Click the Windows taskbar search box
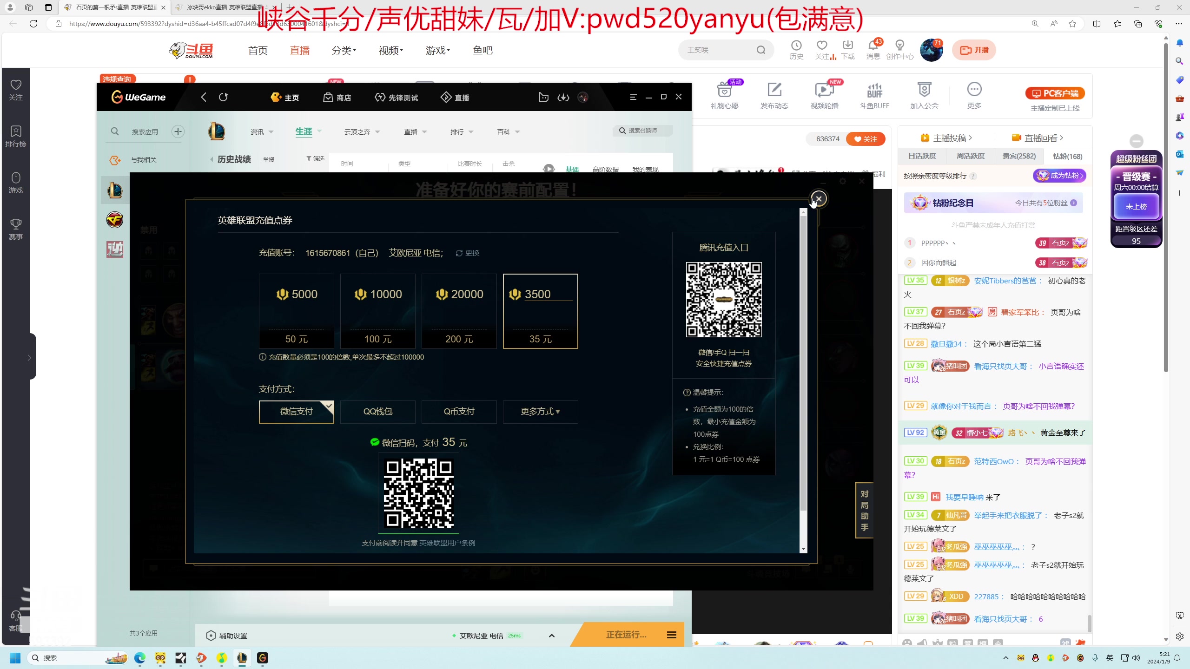The width and height of the screenshot is (1190, 669). coord(78,658)
